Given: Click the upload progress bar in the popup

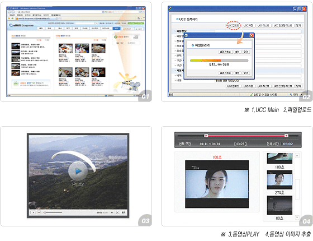Looking at the screenshot, I should [219, 61].
